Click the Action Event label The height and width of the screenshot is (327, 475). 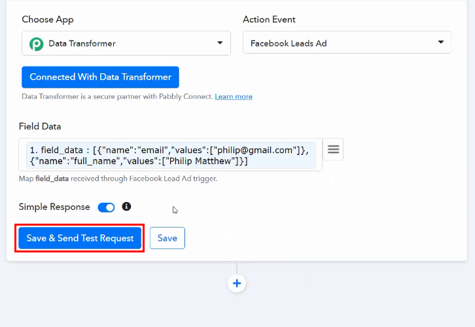click(x=269, y=20)
